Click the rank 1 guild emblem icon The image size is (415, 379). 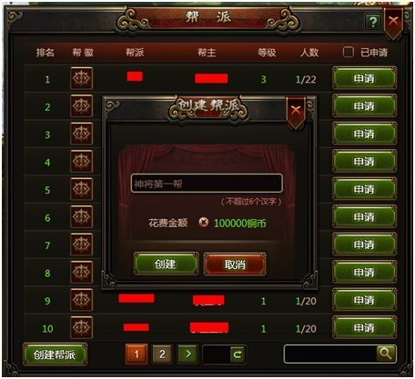pyautogui.click(x=81, y=78)
